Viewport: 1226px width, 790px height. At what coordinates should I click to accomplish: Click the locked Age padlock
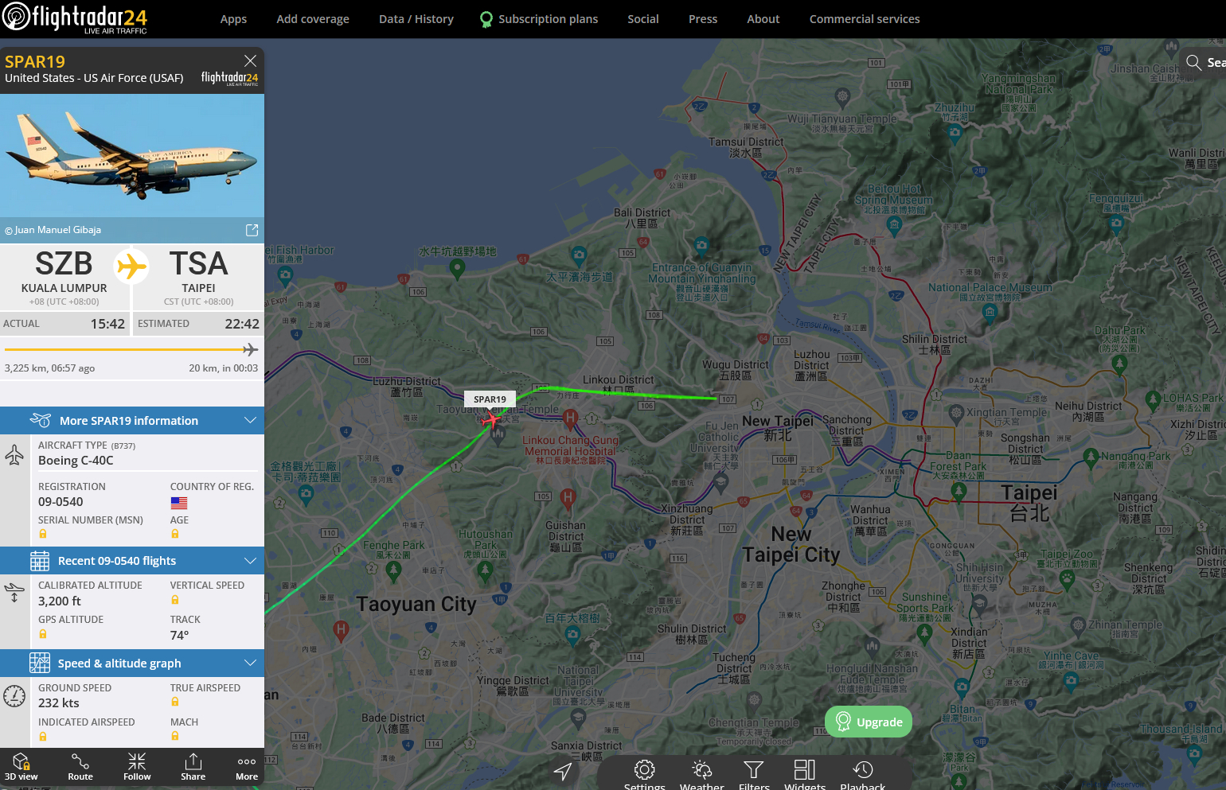[x=175, y=534]
